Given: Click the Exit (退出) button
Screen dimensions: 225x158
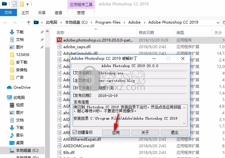Looking at the screenshot, I should pyautogui.click(x=174, y=133).
